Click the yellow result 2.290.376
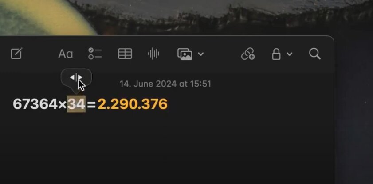The image size is (373, 184). pyautogui.click(x=133, y=104)
